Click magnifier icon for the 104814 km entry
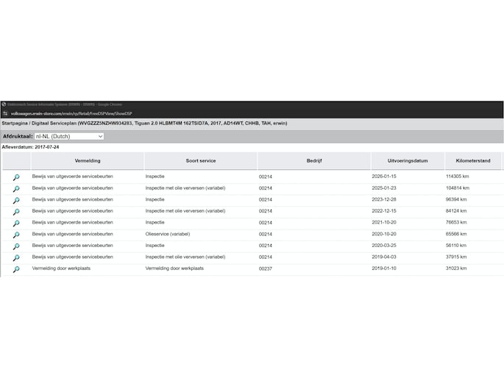 coord(15,189)
